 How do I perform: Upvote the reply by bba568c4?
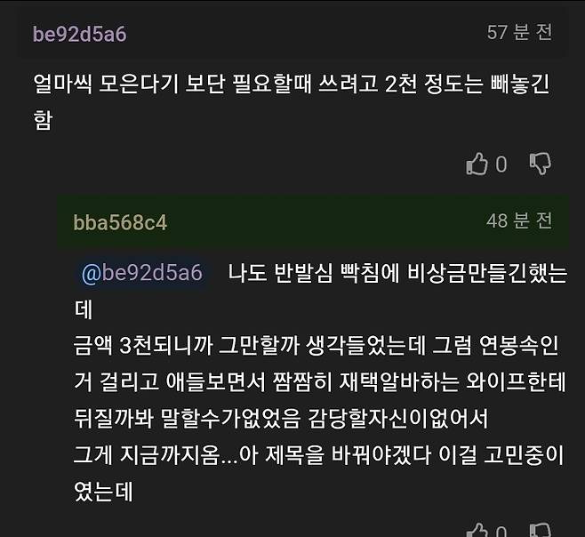[477, 532]
